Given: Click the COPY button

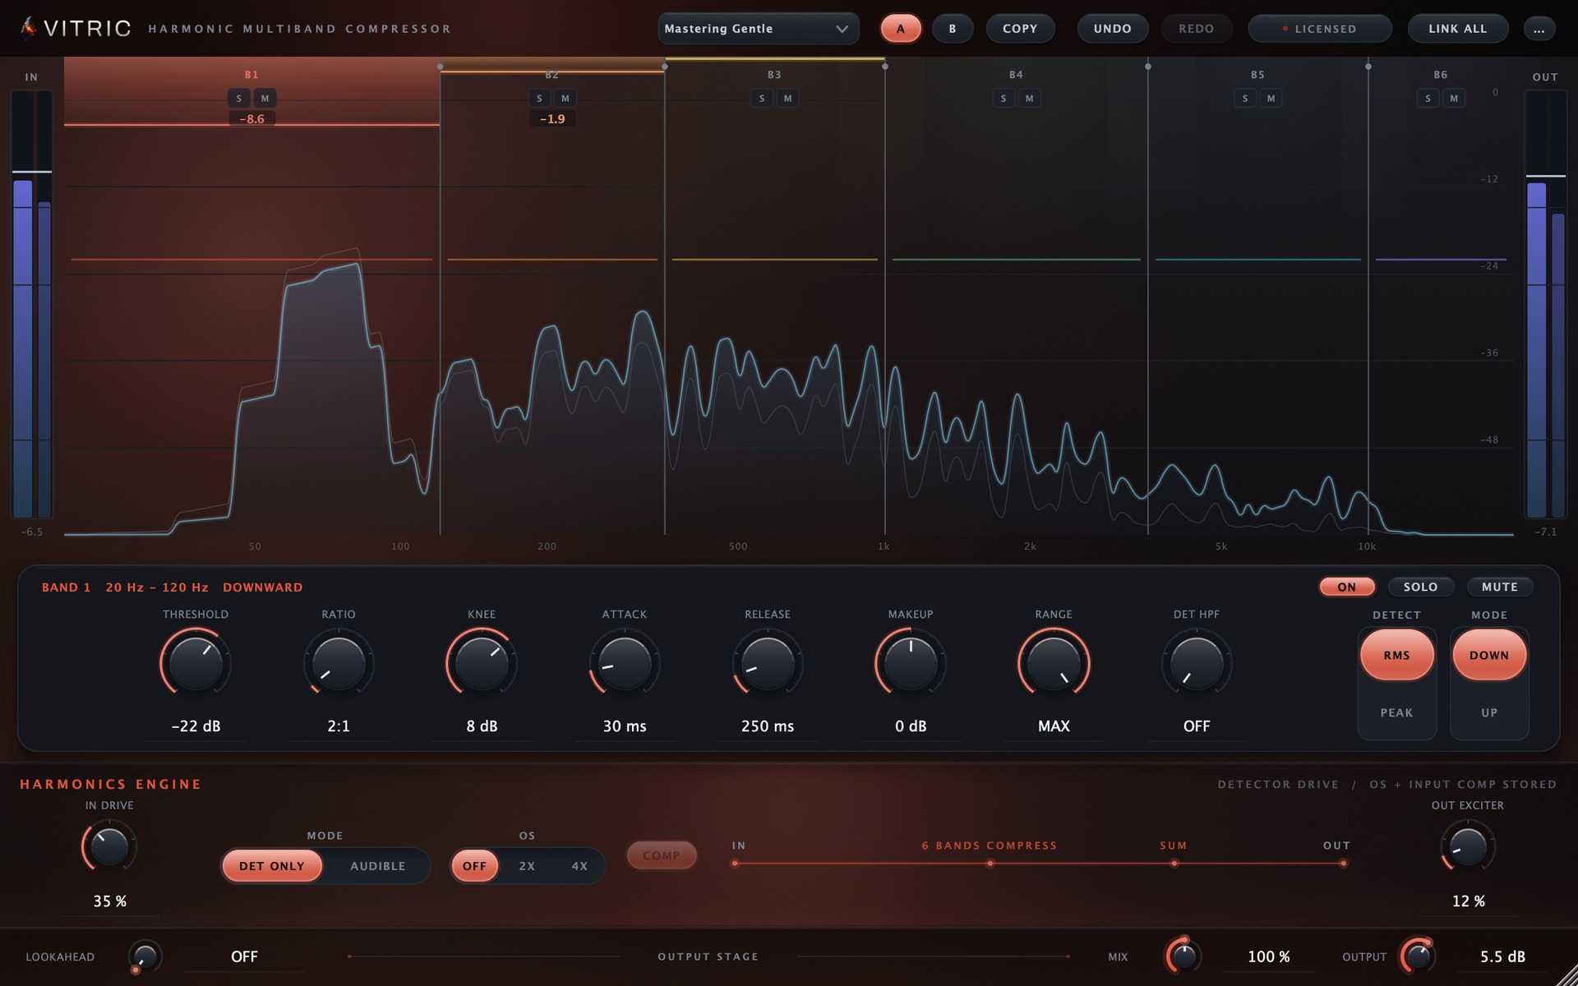Looking at the screenshot, I should coord(1019,29).
